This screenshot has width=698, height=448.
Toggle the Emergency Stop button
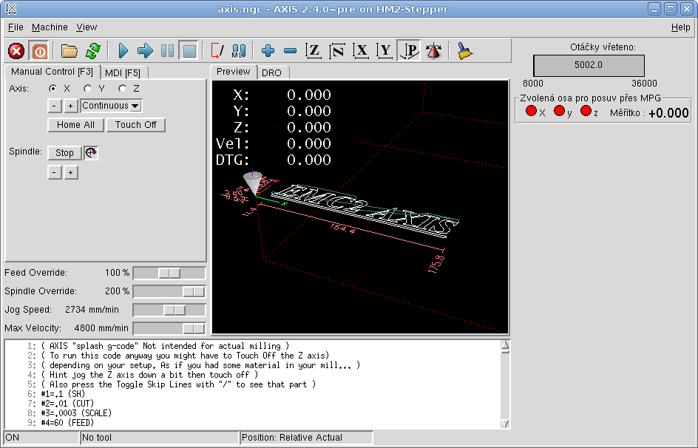(16, 51)
